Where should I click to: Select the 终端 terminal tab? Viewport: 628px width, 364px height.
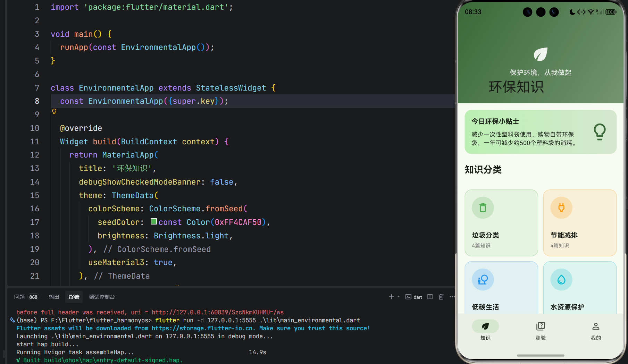(74, 297)
